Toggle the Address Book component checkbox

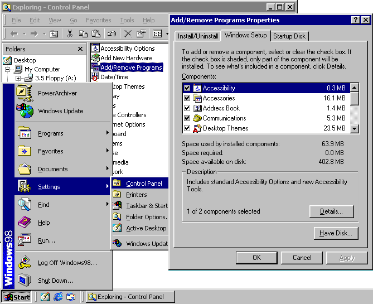[x=187, y=108]
